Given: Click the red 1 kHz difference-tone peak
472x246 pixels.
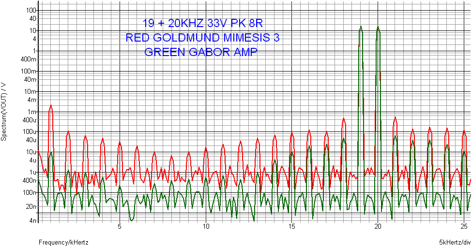Looking at the screenshot, I should click(51, 106).
